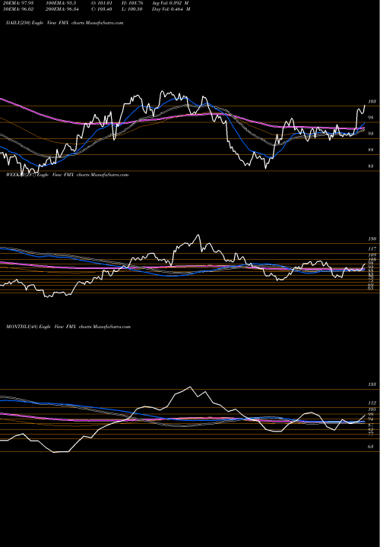380x547 pixels.
Task: Click the lowest price label on the monthly chart
Action: coord(370,447)
